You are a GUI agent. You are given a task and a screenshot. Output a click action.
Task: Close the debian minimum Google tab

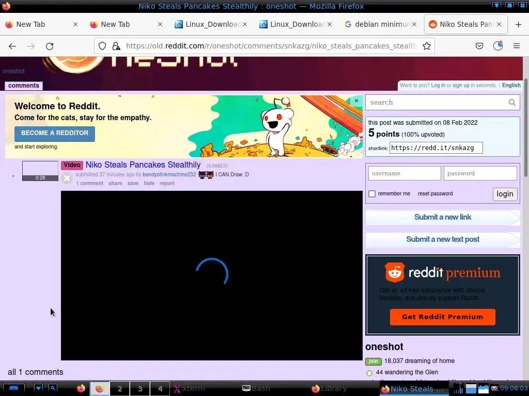click(x=414, y=24)
